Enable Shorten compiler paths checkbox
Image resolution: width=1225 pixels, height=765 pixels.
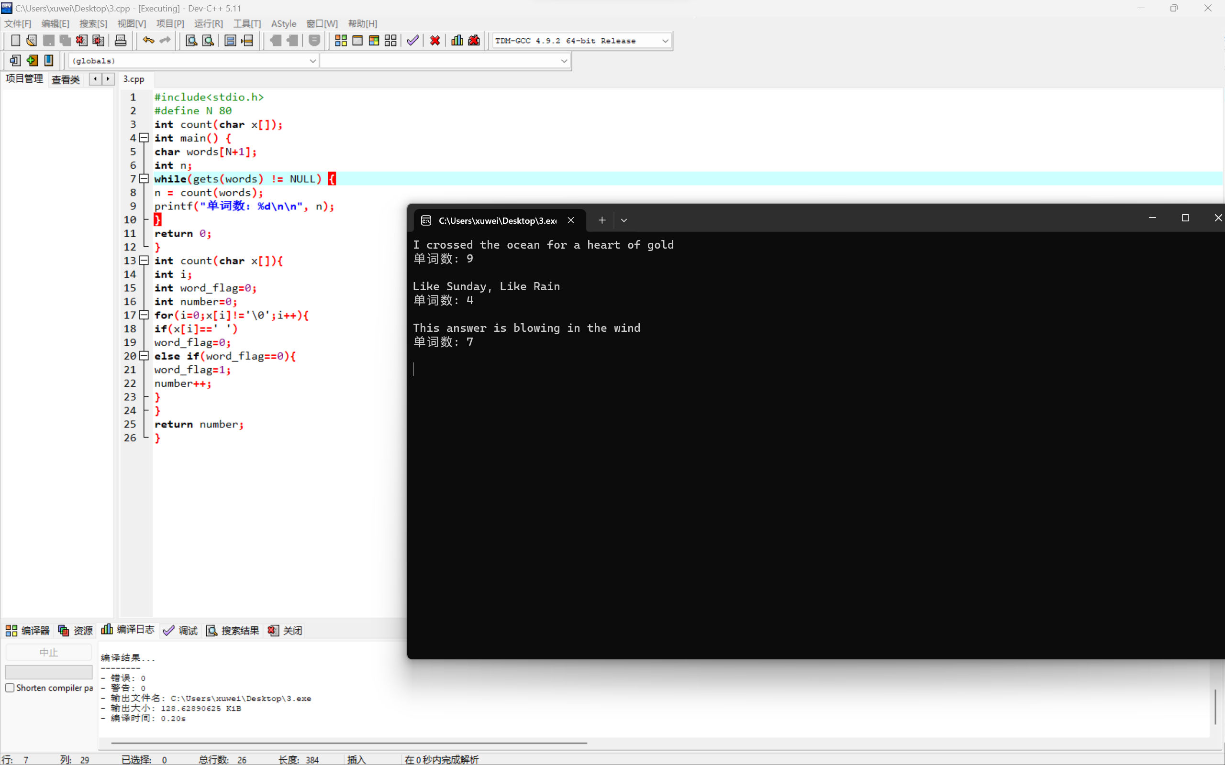click(x=10, y=688)
